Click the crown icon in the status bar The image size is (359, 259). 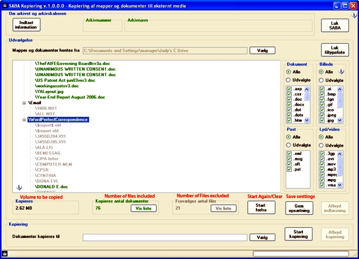4,253
